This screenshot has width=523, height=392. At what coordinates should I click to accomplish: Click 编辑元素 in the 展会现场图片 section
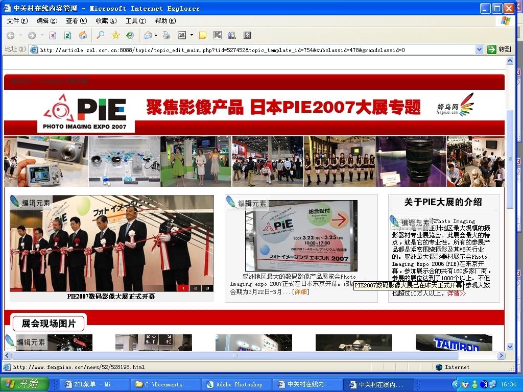tap(26, 342)
